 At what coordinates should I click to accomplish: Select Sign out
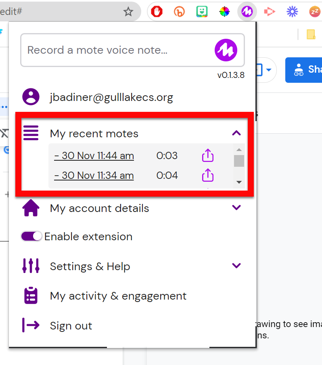coord(71,326)
